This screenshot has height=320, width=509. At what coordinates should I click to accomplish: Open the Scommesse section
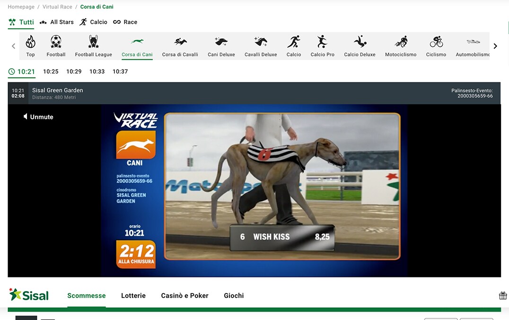[x=87, y=296]
